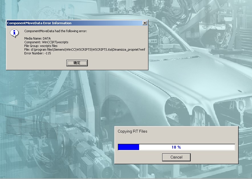Click the 确定 confirm button
This screenshot has width=252, height=179.
(x=77, y=63)
